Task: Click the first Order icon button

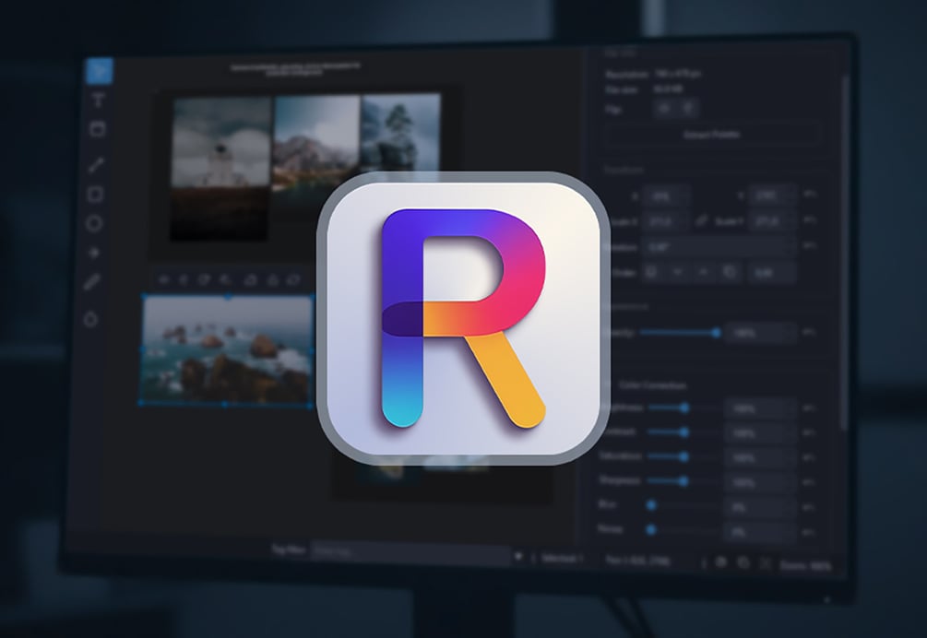Action: [651, 272]
